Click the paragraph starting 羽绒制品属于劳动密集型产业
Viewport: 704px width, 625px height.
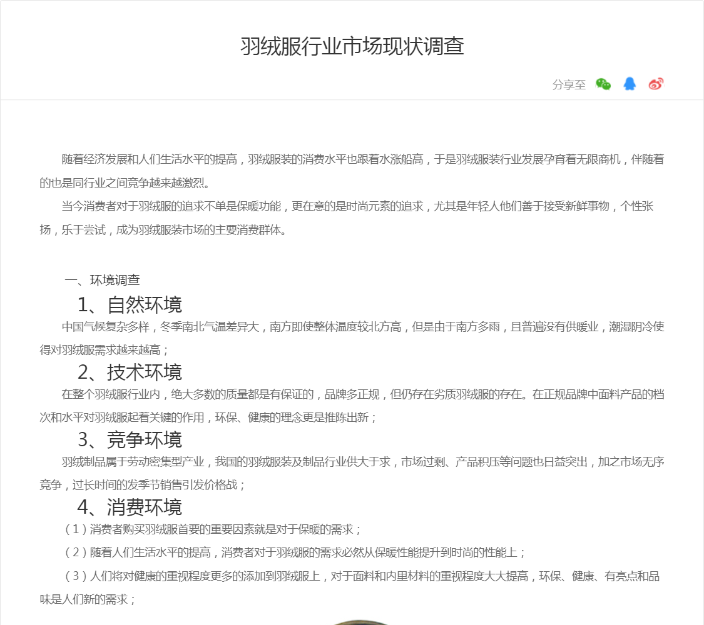(x=352, y=473)
